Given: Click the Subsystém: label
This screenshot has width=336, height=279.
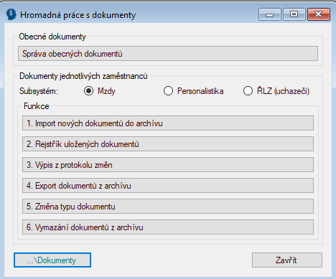Looking at the screenshot, I should click(39, 91).
